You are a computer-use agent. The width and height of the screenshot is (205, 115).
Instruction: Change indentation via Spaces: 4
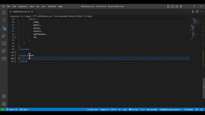105,110
